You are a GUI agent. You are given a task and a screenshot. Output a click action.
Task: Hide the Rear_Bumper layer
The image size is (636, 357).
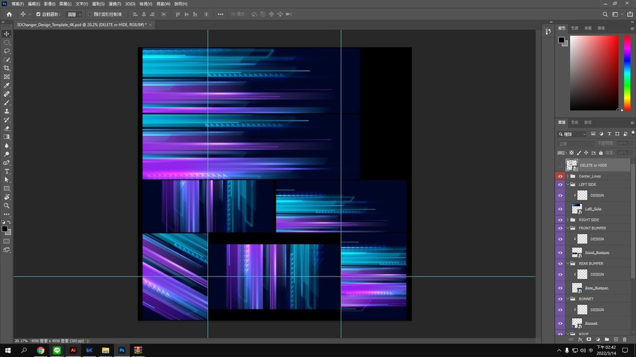point(560,288)
